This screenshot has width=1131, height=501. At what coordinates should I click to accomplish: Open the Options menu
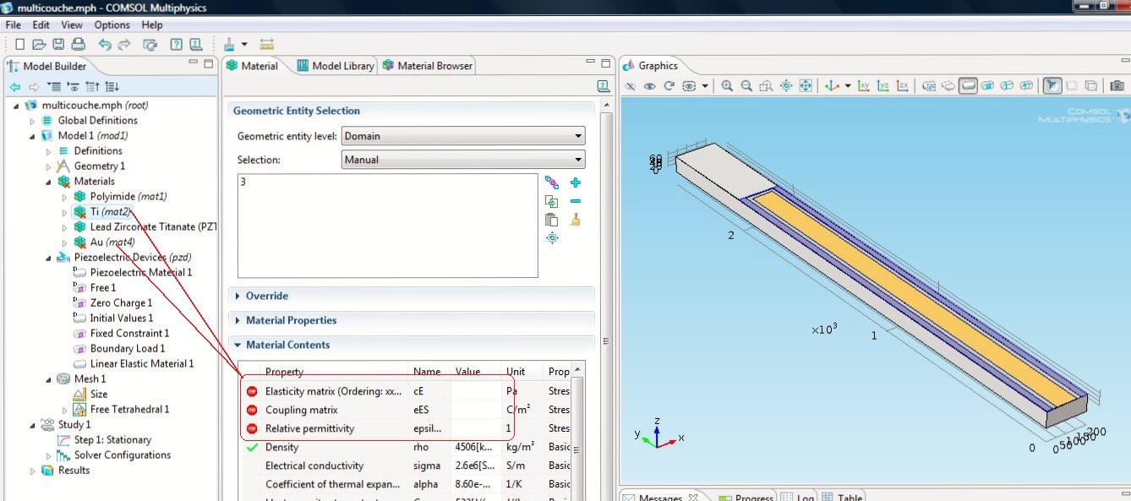click(112, 25)
